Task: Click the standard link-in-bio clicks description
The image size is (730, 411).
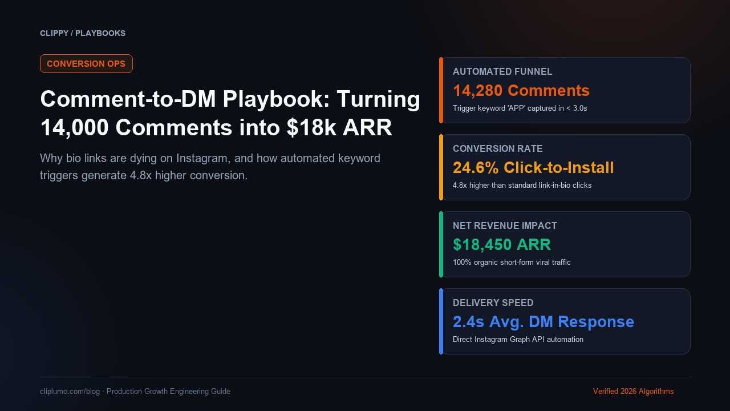Action: pos(522,185)
